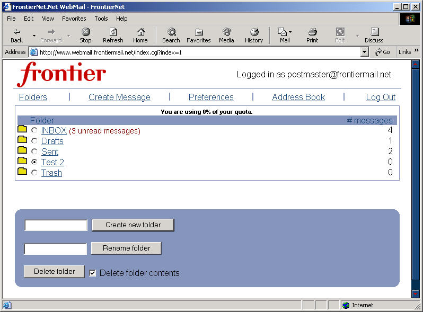Click the Internet zone globe icon
This screenshot has height=312, width=423.
tap(346, 305)
